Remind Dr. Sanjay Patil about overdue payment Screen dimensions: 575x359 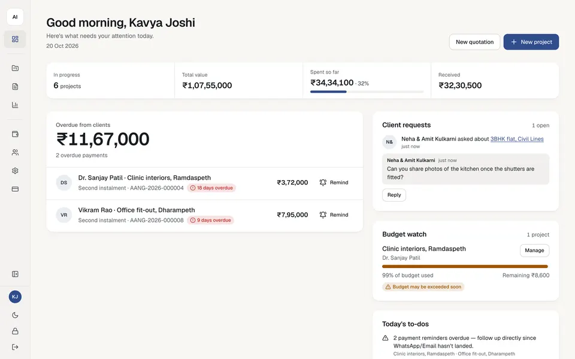[334, 182]
